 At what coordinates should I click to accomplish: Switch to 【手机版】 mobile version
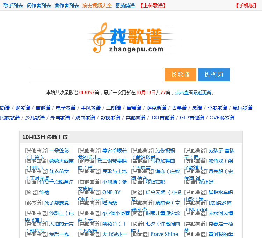click(x=246, y=6)
